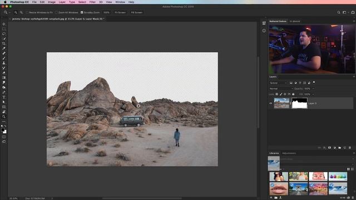356x200 pixels.
Task: Open the Zoom tool preset picker arrow
Action: [9, 13]
